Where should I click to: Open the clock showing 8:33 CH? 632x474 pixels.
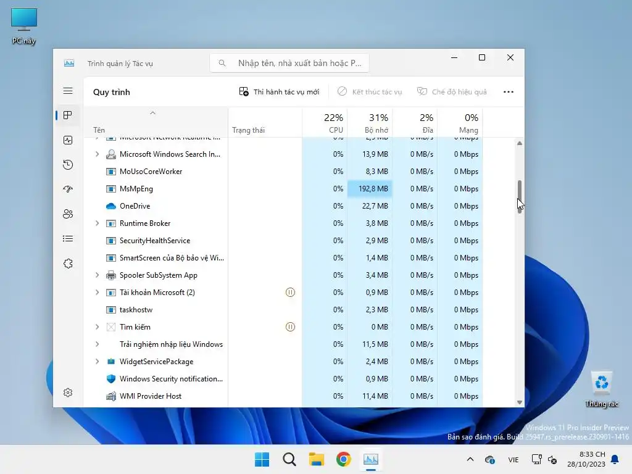pyautogui.click(x=586, y=459)
